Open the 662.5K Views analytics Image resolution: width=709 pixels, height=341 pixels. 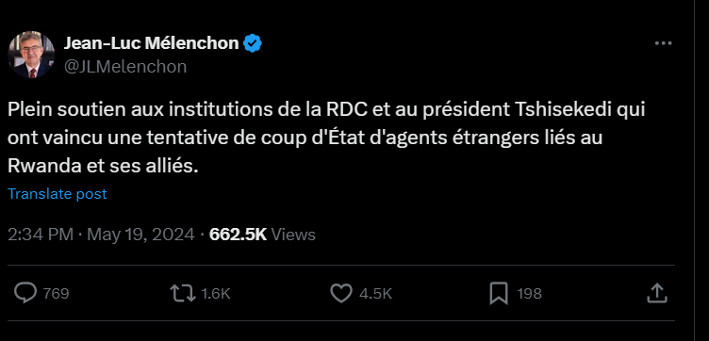pos(262,235)
